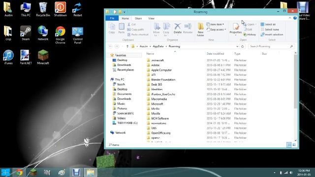Image resolution: width=315 pixels, height=177 pixels.
Task: Click the Cut command in Clipboard group
Action: [x=132, y=24]
